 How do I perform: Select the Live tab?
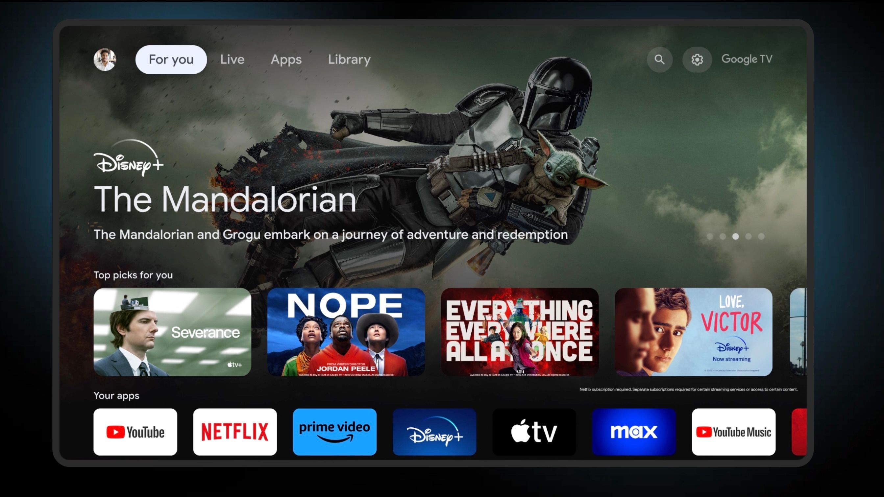click(x=233, y=59)
